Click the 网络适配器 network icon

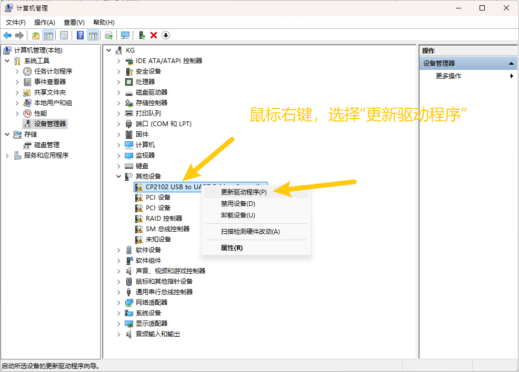(129, 303)
